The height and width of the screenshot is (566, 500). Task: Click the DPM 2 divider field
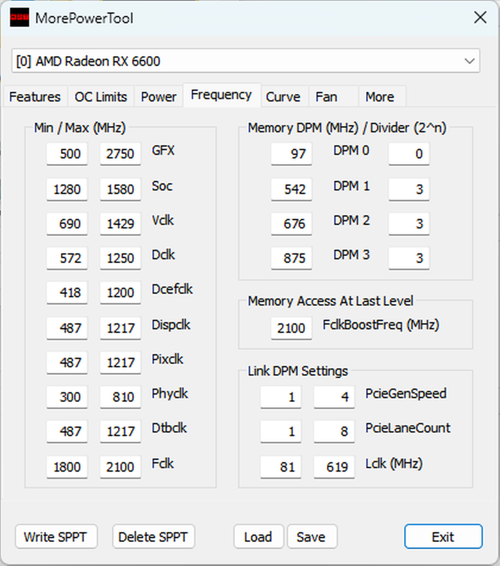click(x=409, y=224)
